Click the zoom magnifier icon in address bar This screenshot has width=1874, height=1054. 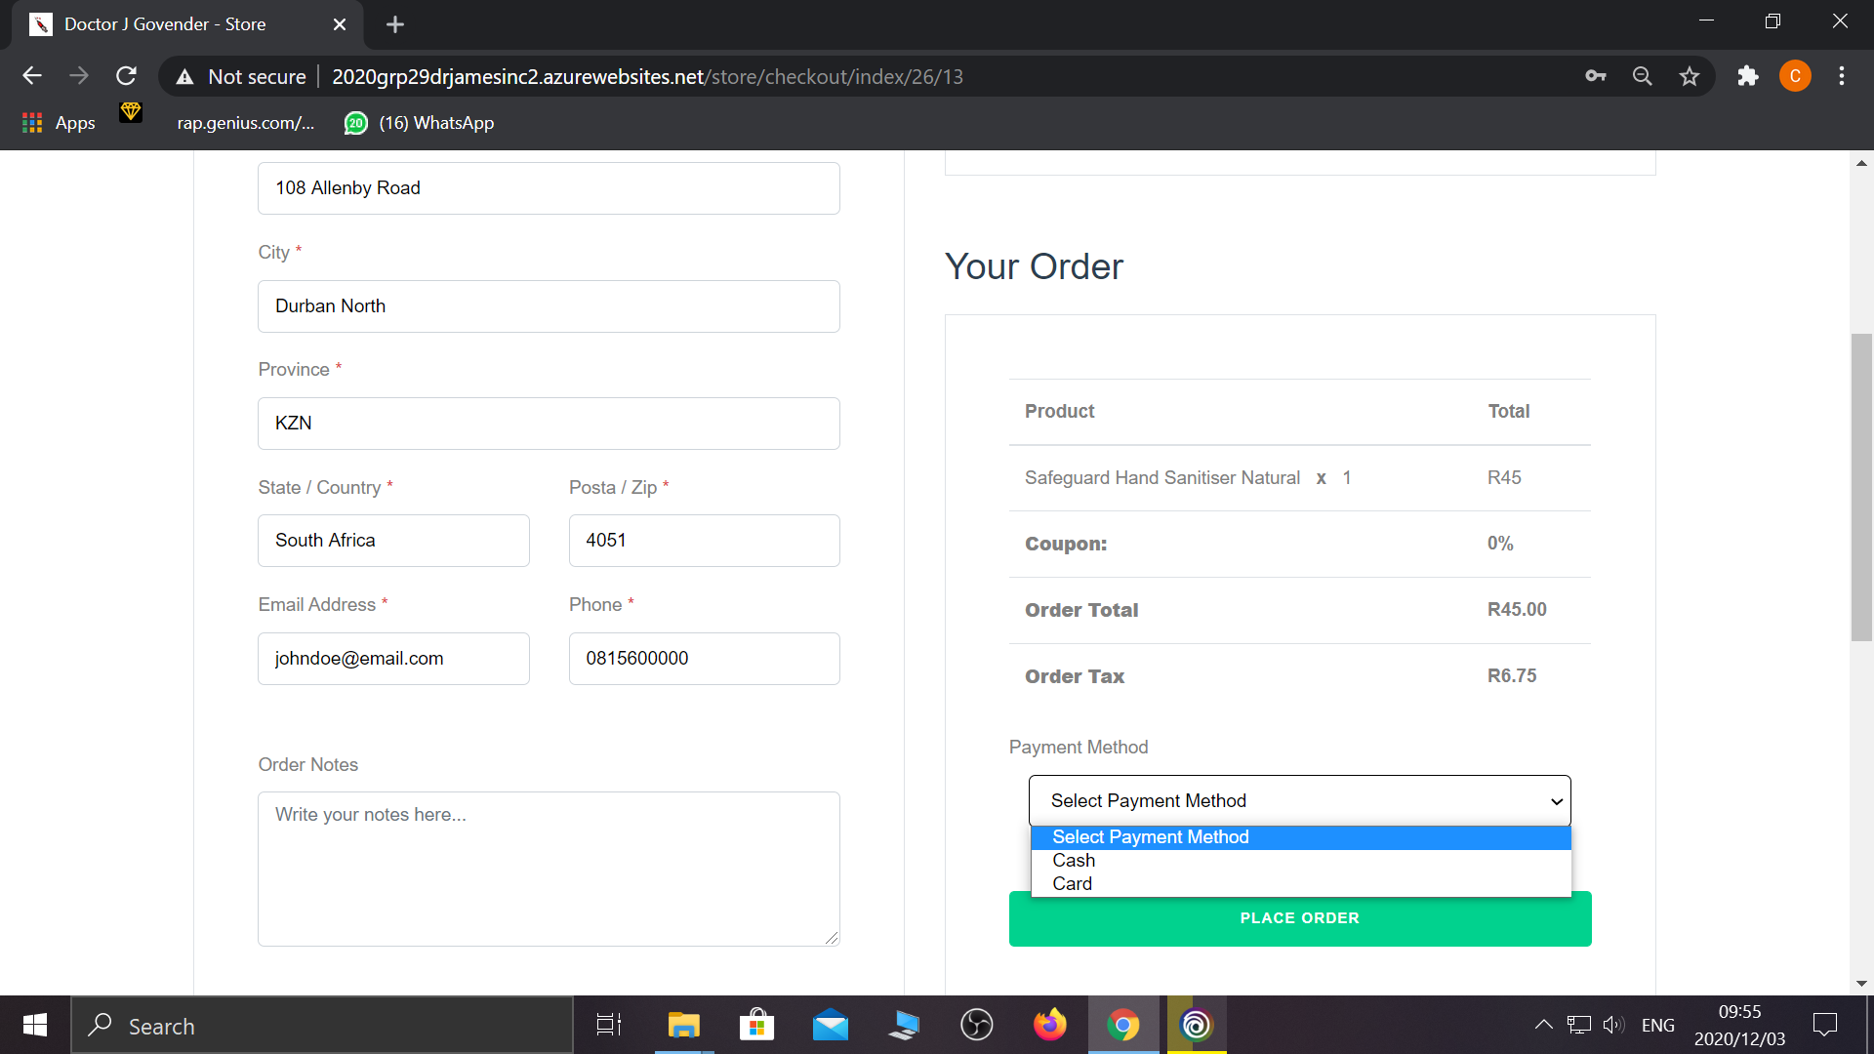coord(1643,76)
